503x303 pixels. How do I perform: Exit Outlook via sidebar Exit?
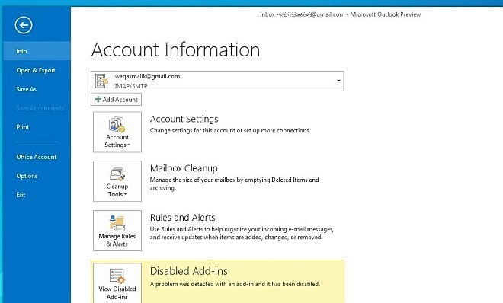[21, 195]
